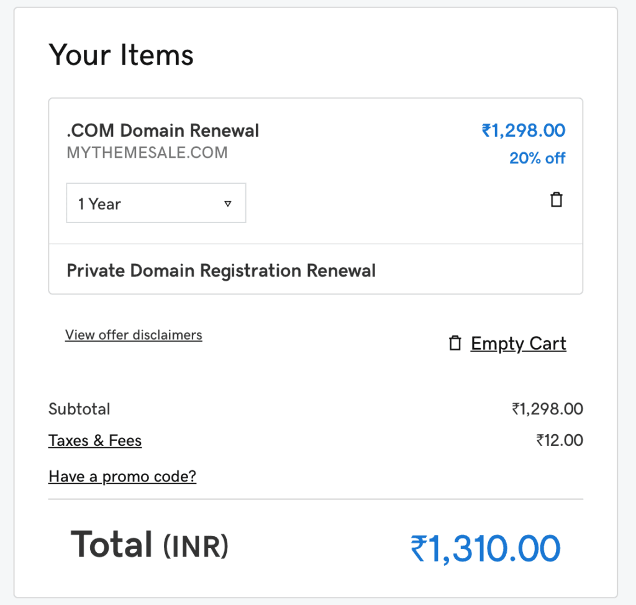636x605 pixels.
Task: Click the trash icon beside Empty Cart
Action: pos(455,343)
